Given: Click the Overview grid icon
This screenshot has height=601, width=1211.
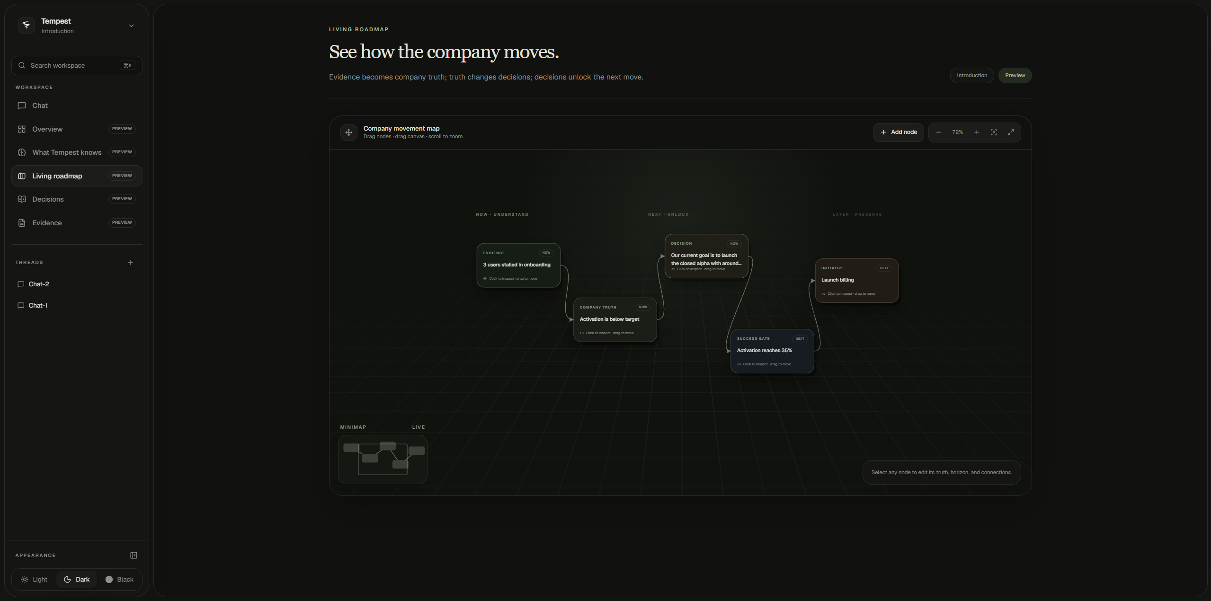Looking at the screenshot, I should [x=22, y=129].
